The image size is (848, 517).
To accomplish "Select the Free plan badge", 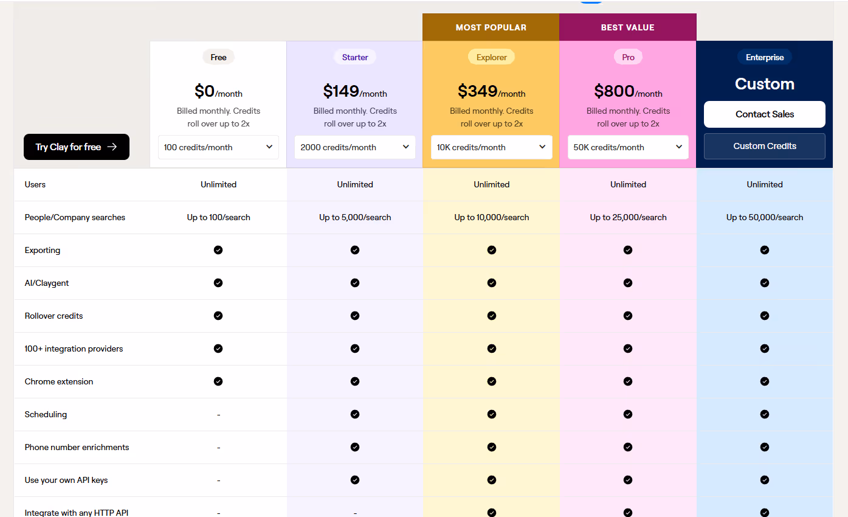I will tap(218, 57).
